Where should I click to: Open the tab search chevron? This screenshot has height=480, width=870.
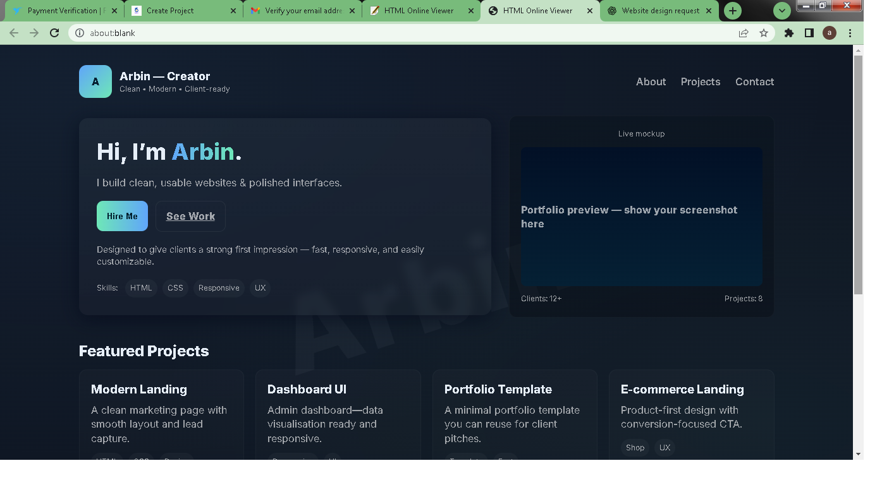(782, 11)
